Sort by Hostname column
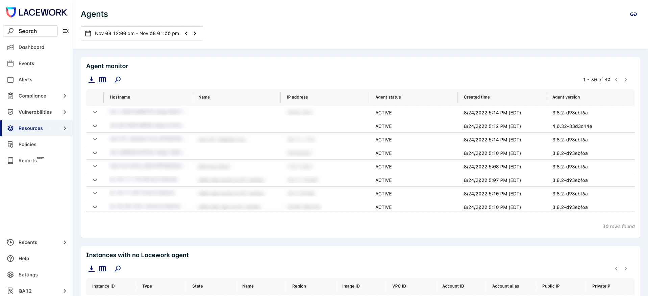648x296 pixels. [x=120, y=97]
